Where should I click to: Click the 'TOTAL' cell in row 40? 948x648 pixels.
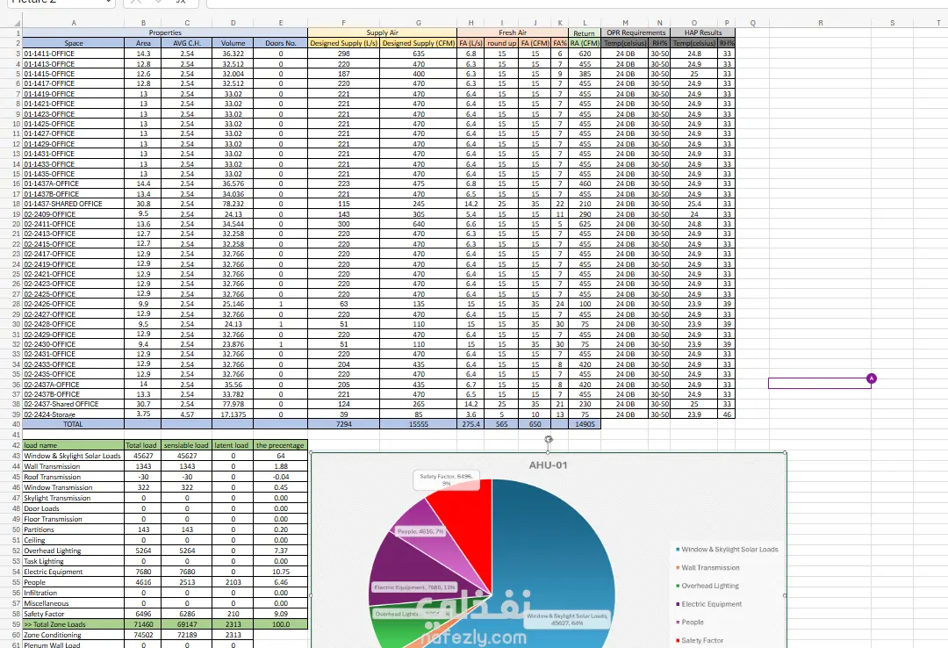click(x=74, y=424)
